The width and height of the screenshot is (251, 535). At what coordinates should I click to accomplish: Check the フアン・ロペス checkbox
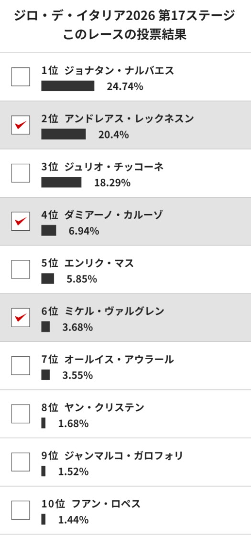tap(21, 510)
